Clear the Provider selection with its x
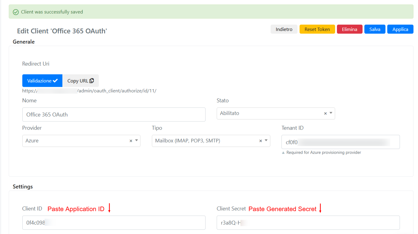 [x=131, y=141]
